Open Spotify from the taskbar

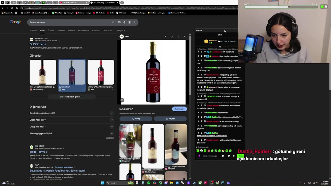[x=149, y=183]
